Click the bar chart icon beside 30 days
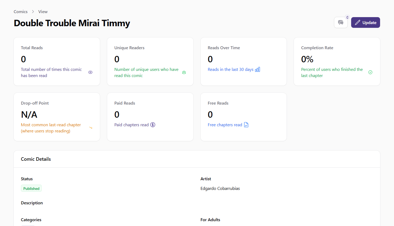Viewport: 394px width, 226px height. pos(257,70)
